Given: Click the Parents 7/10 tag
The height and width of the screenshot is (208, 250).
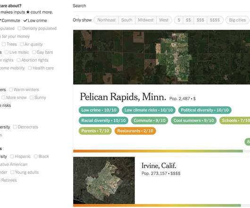Looking at the screenshot, I should coord(95,131).
